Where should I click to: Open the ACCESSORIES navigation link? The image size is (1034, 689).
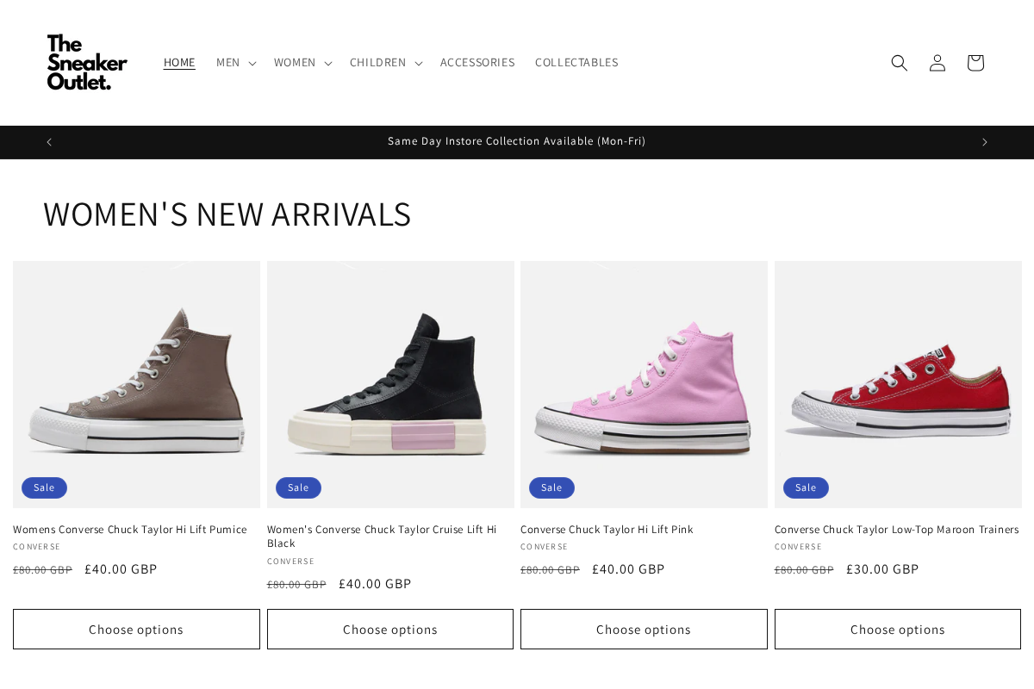(x=477, y=62)
